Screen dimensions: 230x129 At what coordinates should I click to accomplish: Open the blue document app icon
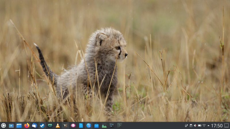81,126
